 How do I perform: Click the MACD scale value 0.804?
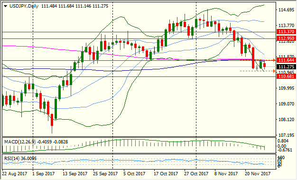[x=283, y=141]
